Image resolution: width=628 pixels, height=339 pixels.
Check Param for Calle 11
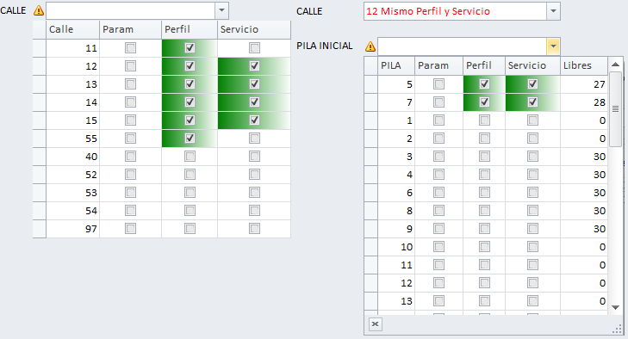130,48
